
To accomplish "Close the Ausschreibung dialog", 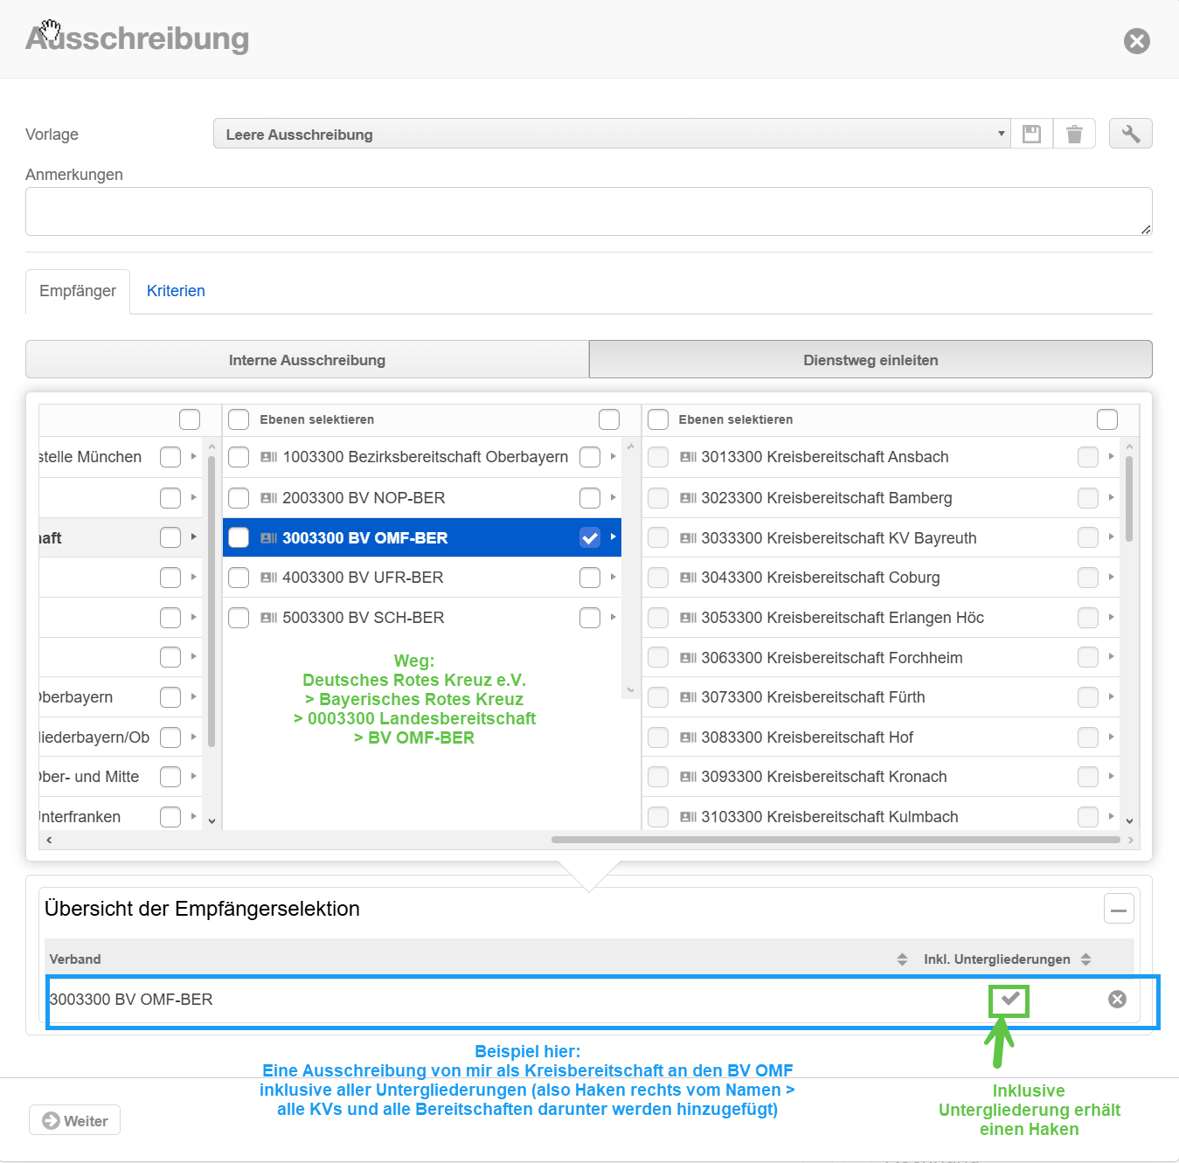I will coord(1136,41).
